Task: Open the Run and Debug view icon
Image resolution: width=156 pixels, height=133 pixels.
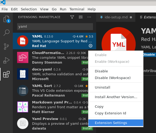Action: pyautogui.click(x=6, y=60)
